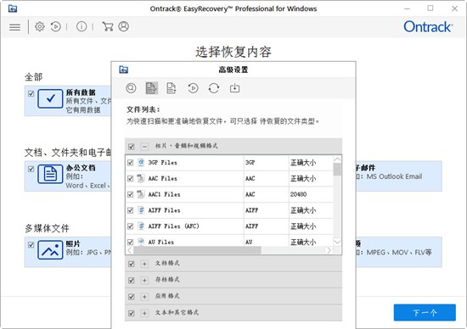The image size is (467, 329).
Task: Click the MPEG, MOV, FLV video tile text
Action: pos(399,252)
